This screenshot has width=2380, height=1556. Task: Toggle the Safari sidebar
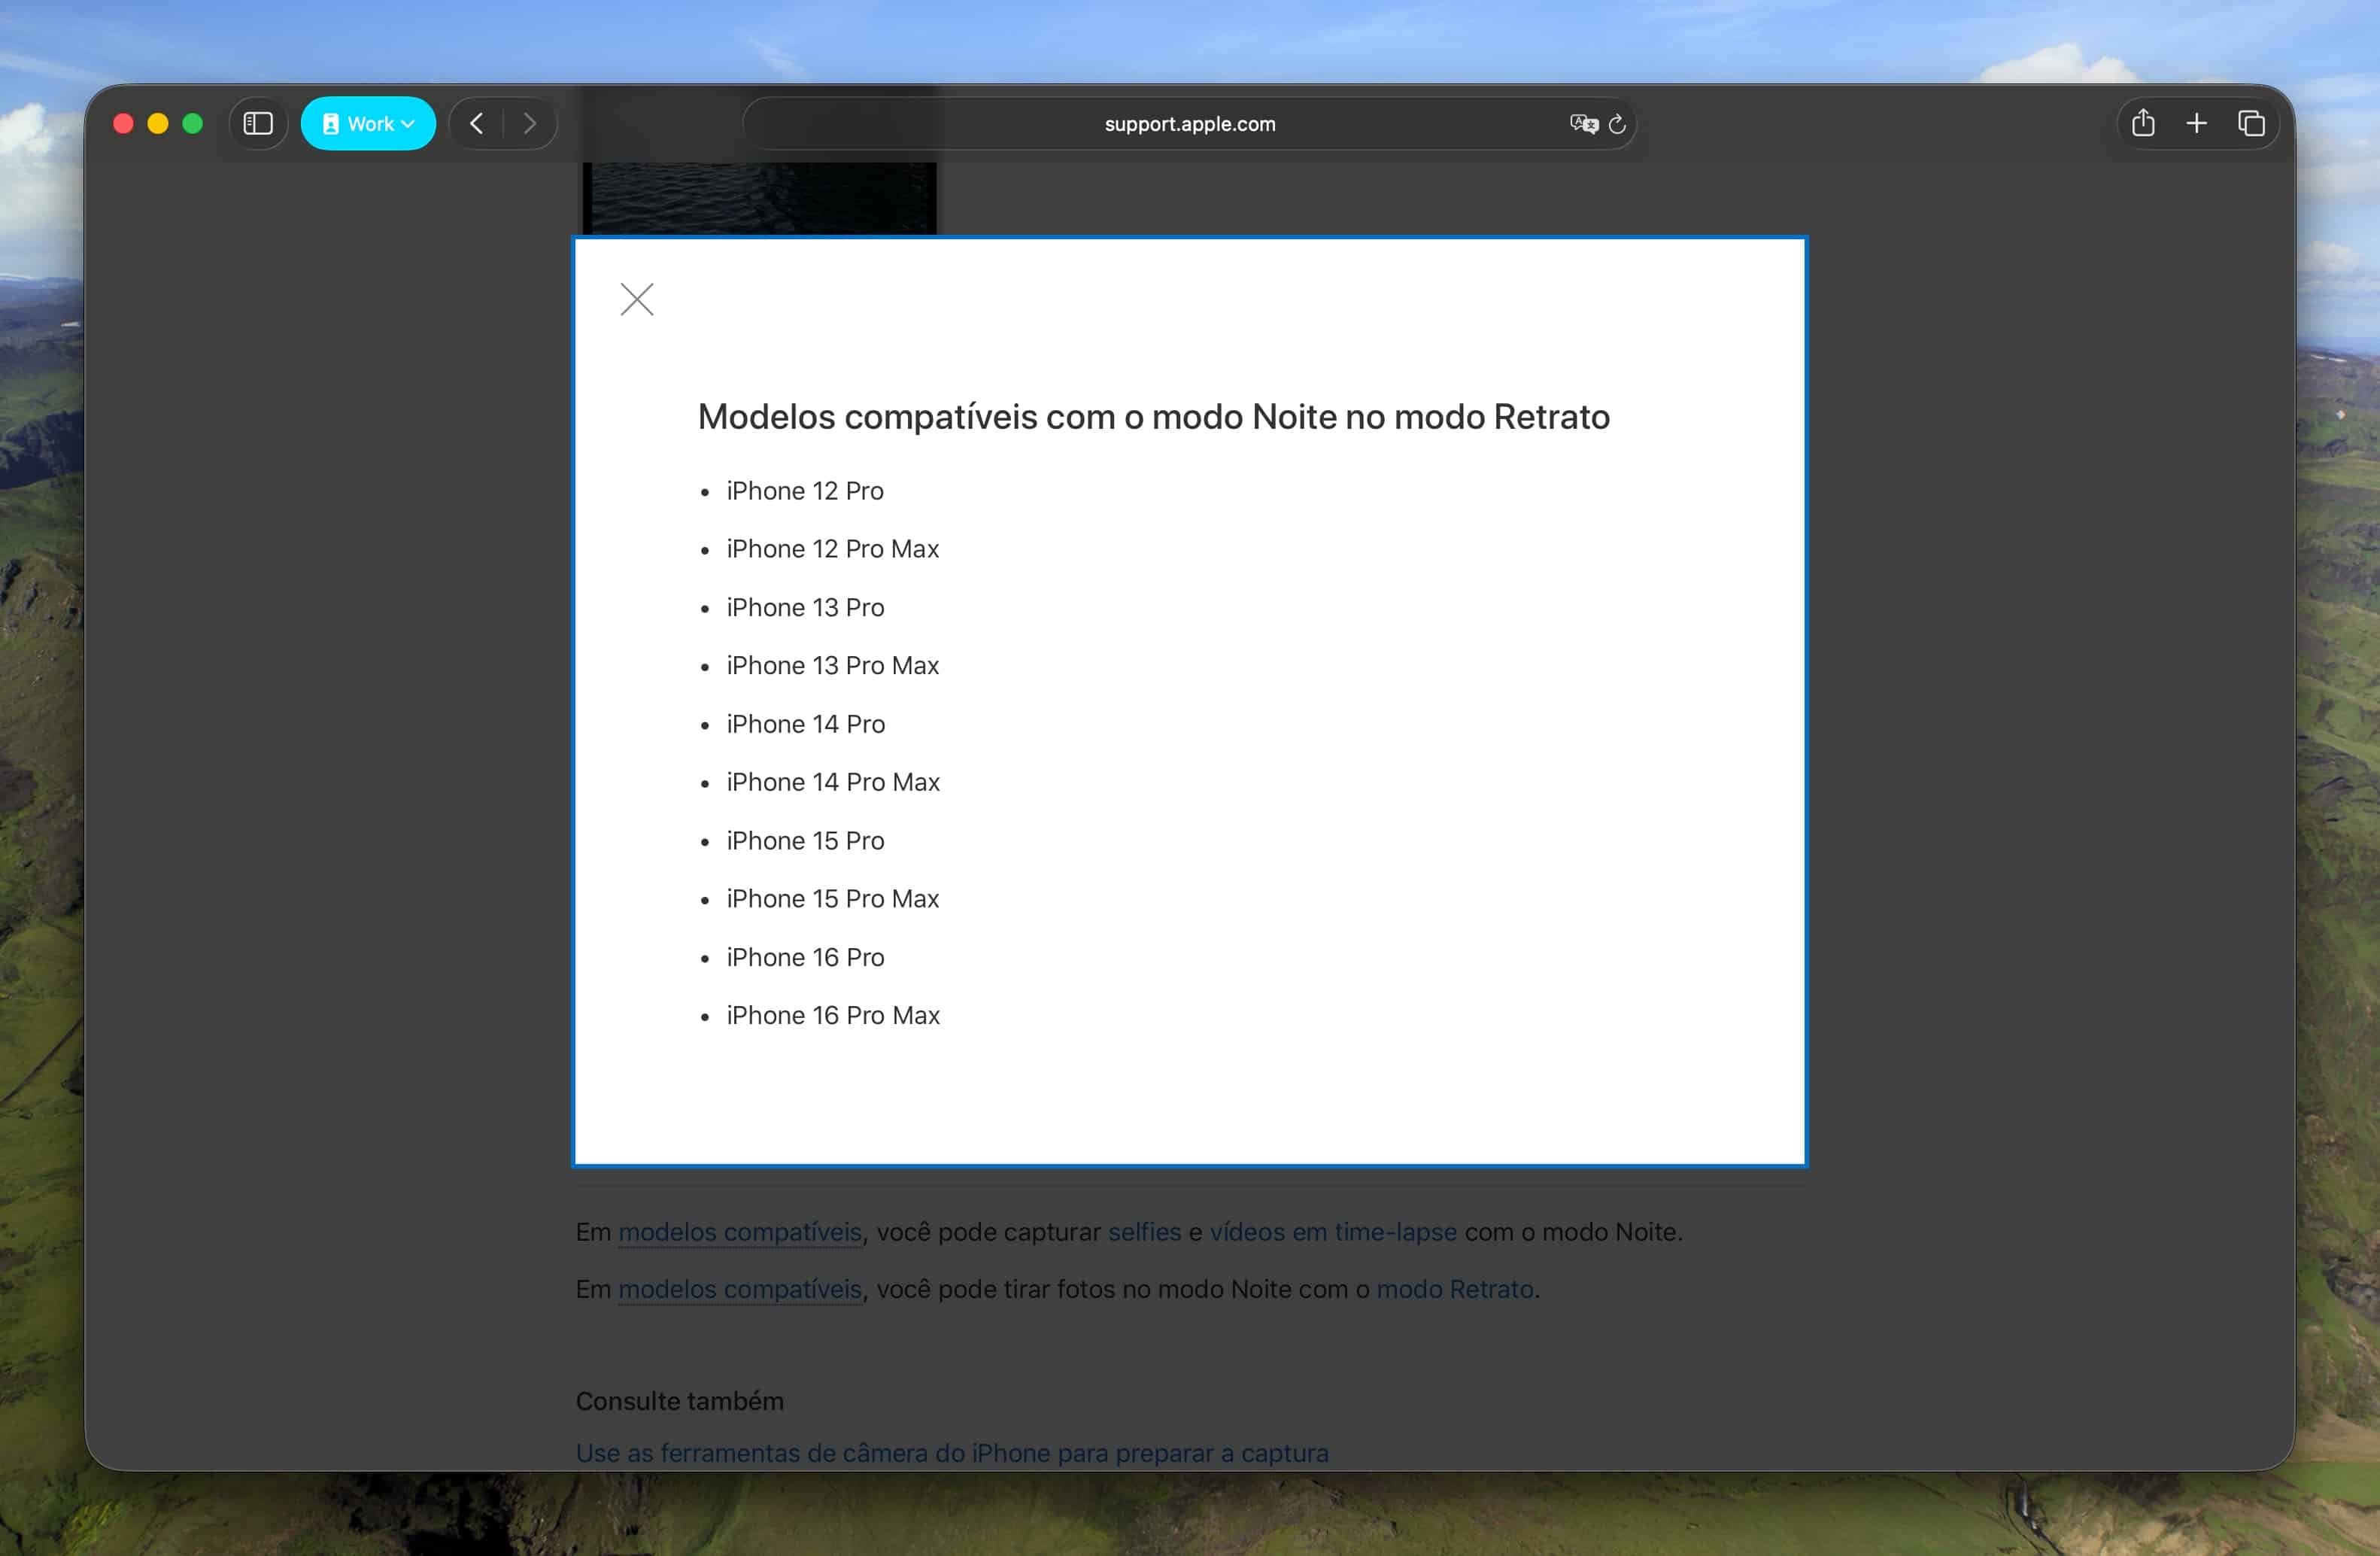[x=258, y=123]
